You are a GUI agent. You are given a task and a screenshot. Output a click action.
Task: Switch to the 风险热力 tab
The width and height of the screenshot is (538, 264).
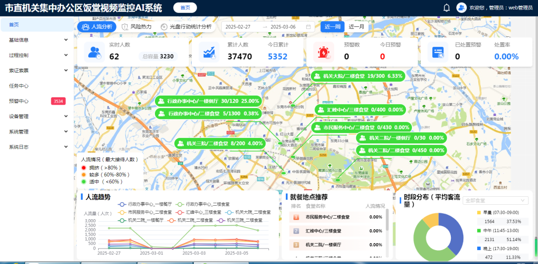[136, 27]
